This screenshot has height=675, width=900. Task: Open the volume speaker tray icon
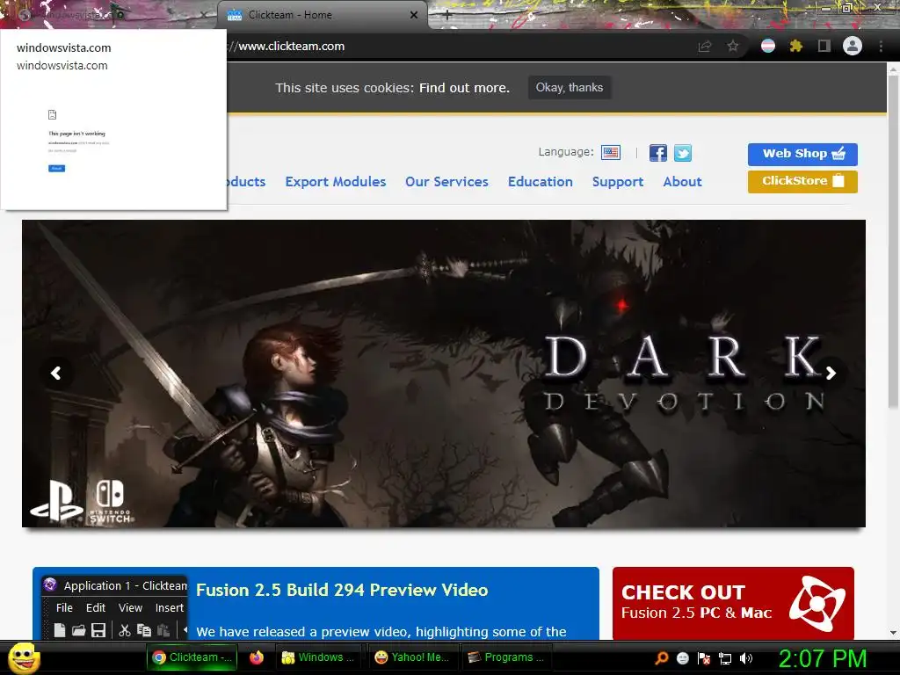tap(746, 658)
